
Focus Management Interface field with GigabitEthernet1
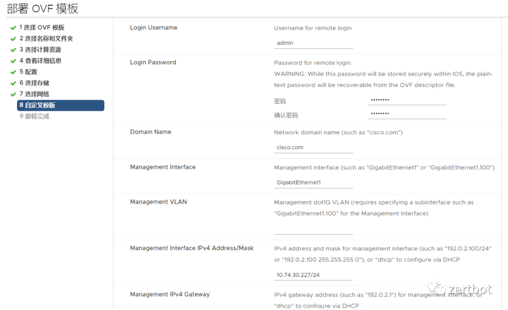click(x=313, y=183)
